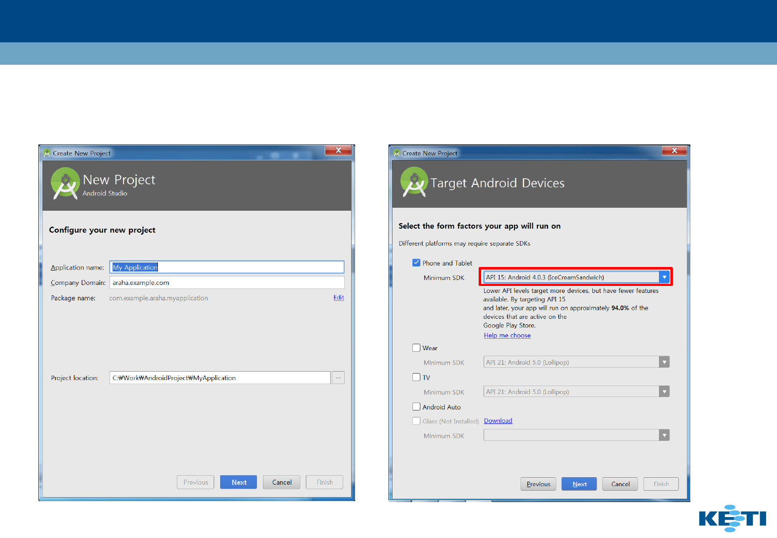Click 'Different platforms may require separate SDKs' text
Screen dimensions: 777x538
(x=464, y=244)
